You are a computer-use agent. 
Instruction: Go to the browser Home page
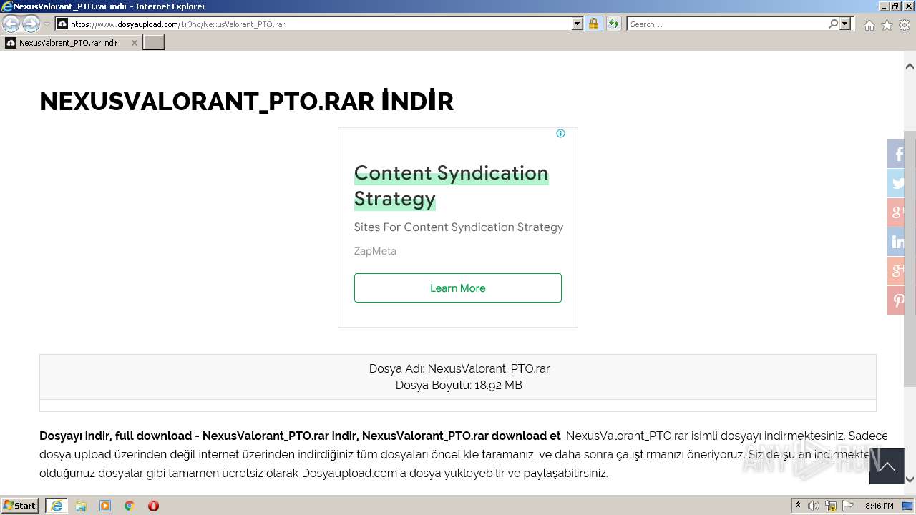coord(869,25)
